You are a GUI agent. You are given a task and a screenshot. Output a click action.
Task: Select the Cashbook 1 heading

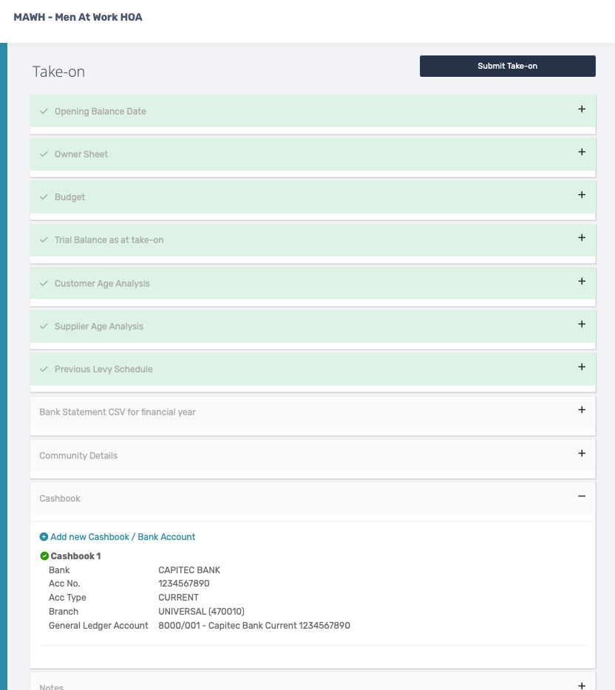[x=75, y=556]
